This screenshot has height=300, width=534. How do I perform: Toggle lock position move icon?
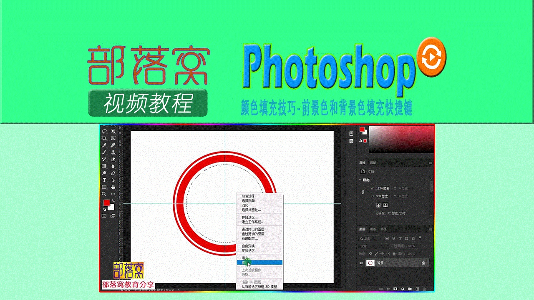(x=382, y=254)
